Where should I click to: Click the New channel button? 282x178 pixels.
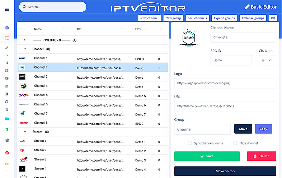149,18
